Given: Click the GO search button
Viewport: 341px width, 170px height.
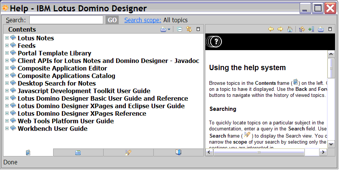Looking at the screenshot, I should pos(112,20).
